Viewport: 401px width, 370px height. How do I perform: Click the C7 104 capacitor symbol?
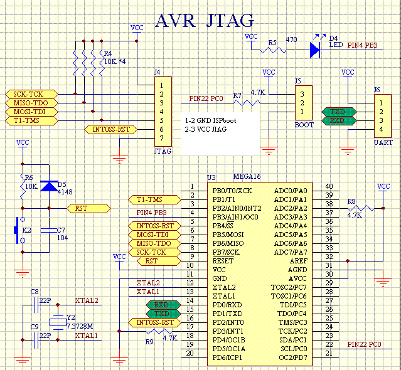point(49,230)
